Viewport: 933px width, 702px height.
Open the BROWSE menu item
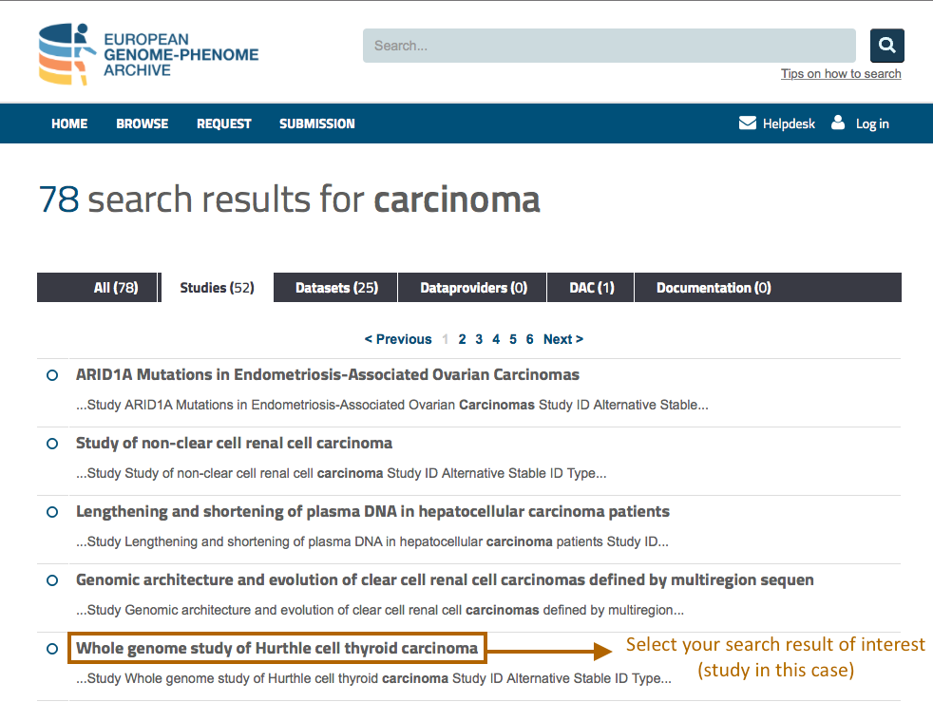coord(142,123)
